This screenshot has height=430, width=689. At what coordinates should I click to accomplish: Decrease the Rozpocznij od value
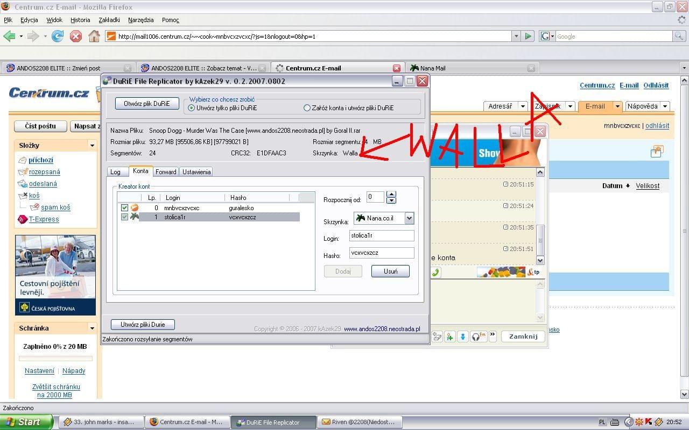391,200
